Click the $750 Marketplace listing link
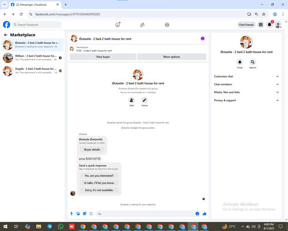Viewport: 288px width, 231px height. [x=94, y=51]
